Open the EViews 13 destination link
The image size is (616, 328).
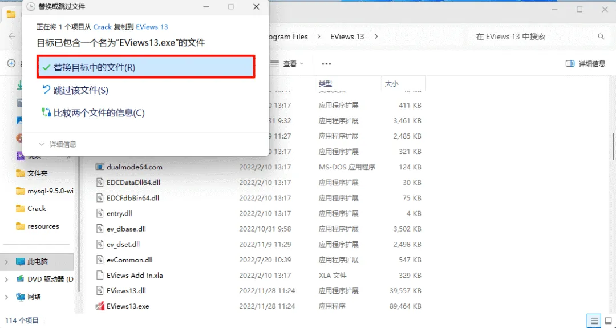(x=152, y=27)
